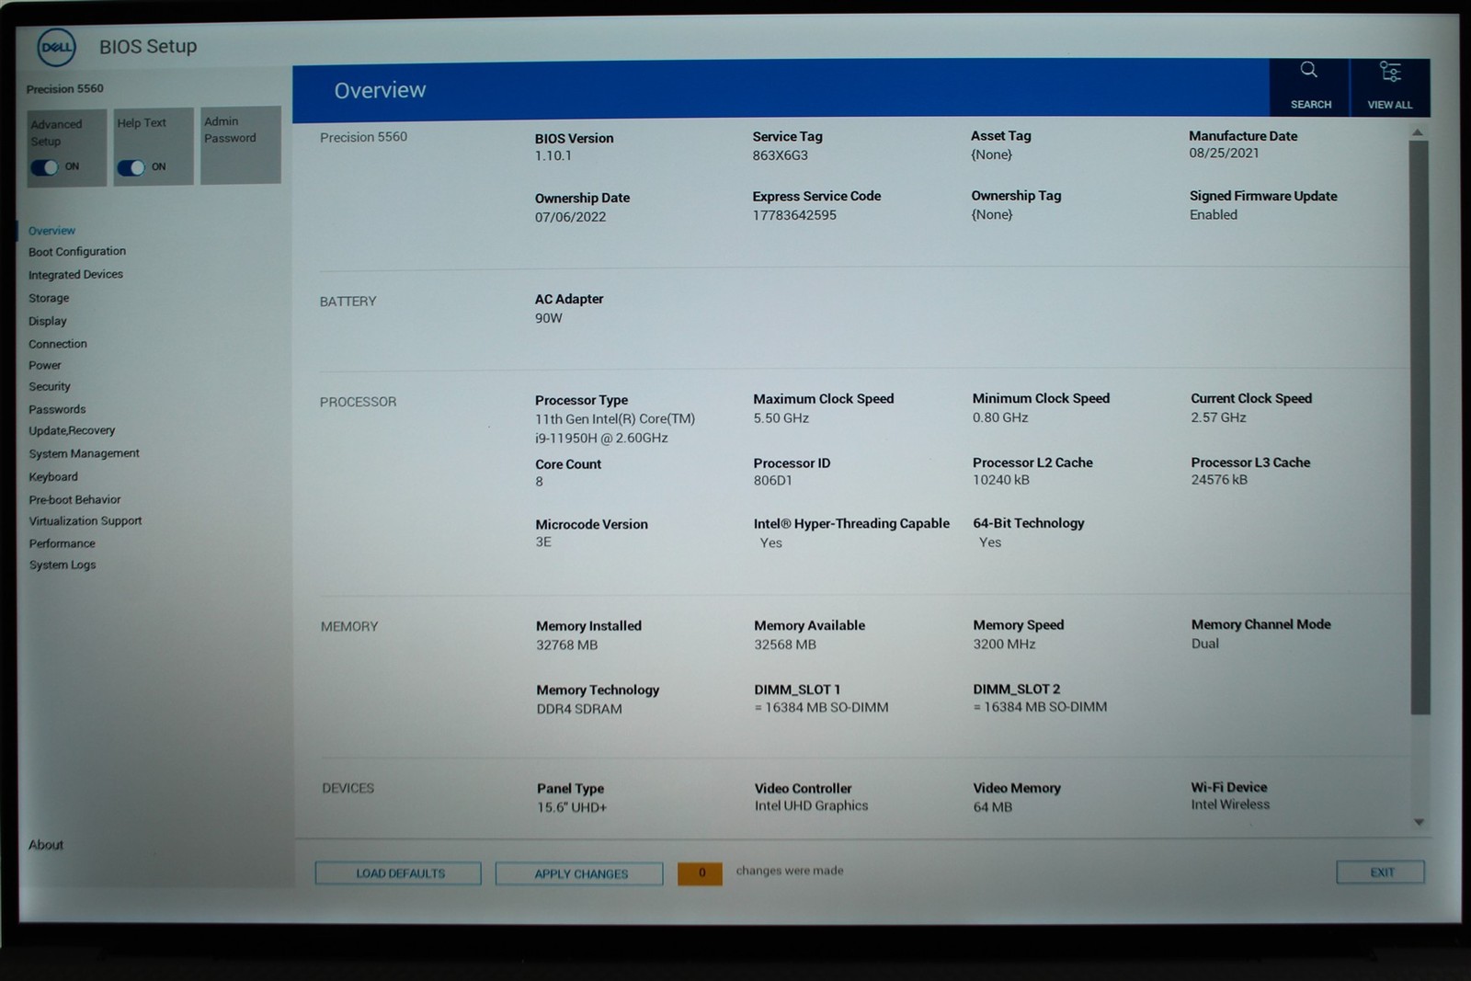Click the Service Tag value 863X6G3

[781, 155]
